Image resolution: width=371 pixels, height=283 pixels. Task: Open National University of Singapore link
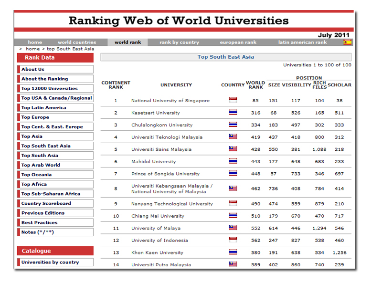point(170,101)
